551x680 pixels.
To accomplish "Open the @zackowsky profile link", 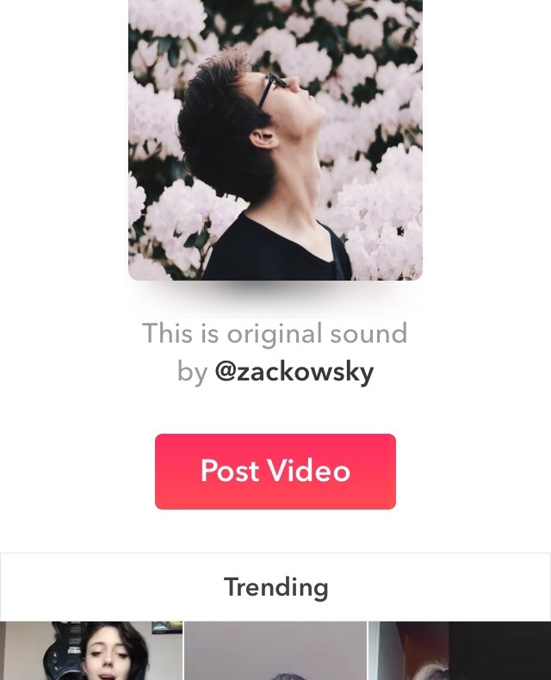I will (x=294, y=372).
